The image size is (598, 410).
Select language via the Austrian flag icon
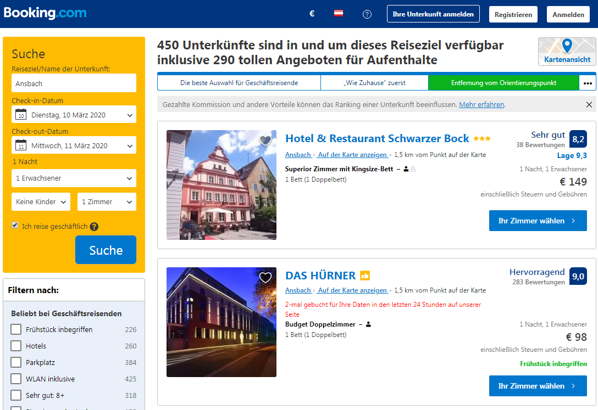click(339, 14)
